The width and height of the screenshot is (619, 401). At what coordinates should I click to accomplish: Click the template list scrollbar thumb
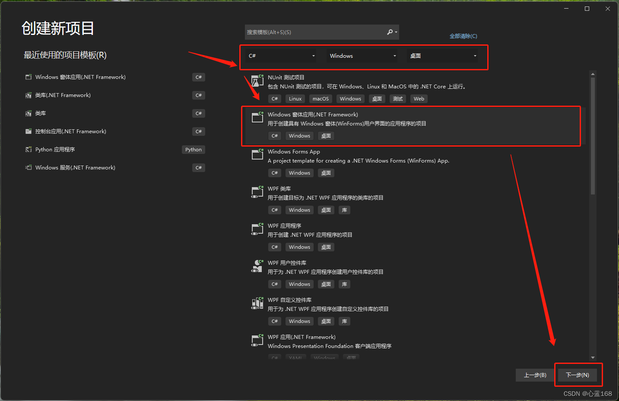click(593, 136)
